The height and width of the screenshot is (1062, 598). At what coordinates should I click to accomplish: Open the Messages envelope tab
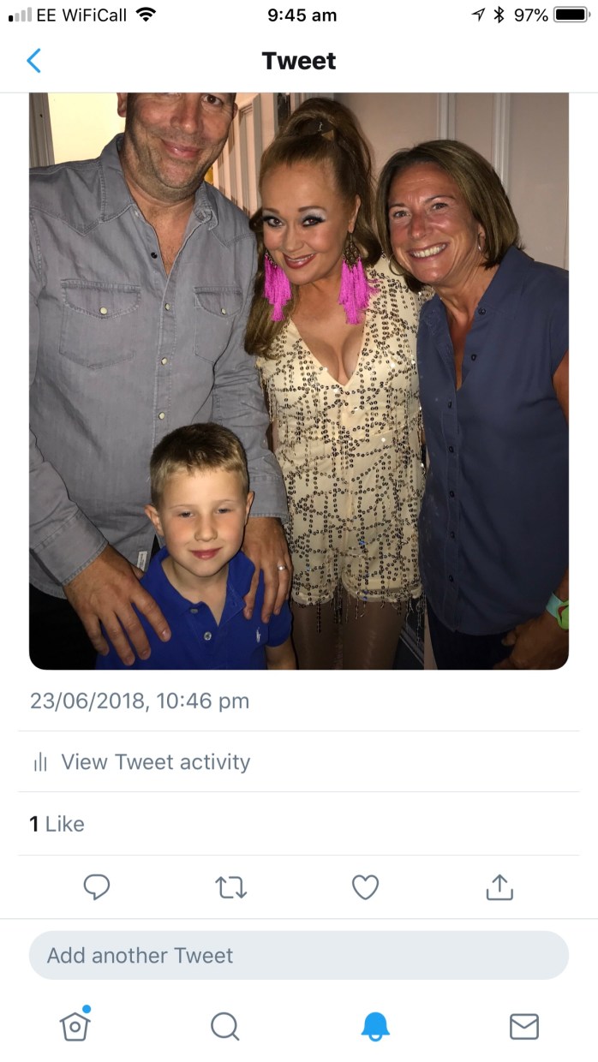pyautogui.click(x=524, y=1025)
